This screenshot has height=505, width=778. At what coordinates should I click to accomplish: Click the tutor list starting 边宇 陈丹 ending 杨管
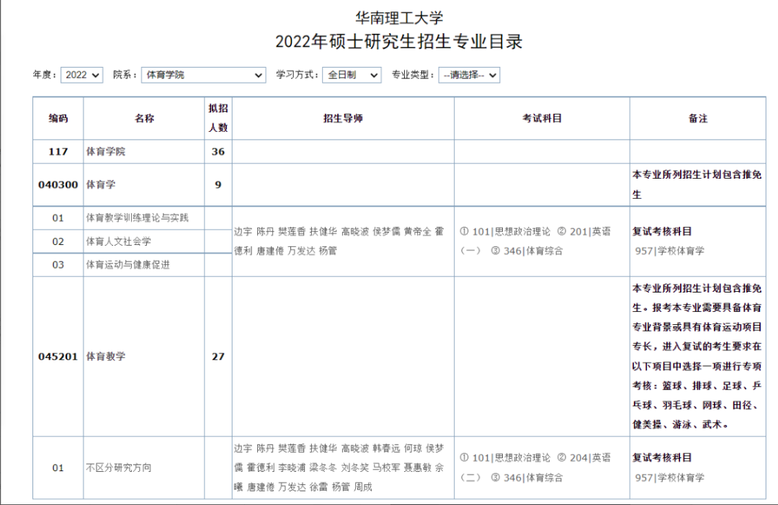343,241
